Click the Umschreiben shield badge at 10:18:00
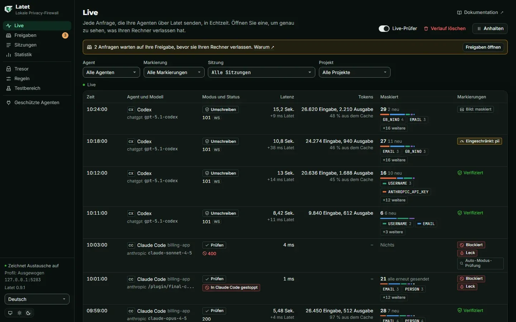The width and height of the screenshot is (516, 322). click(220, 142)
